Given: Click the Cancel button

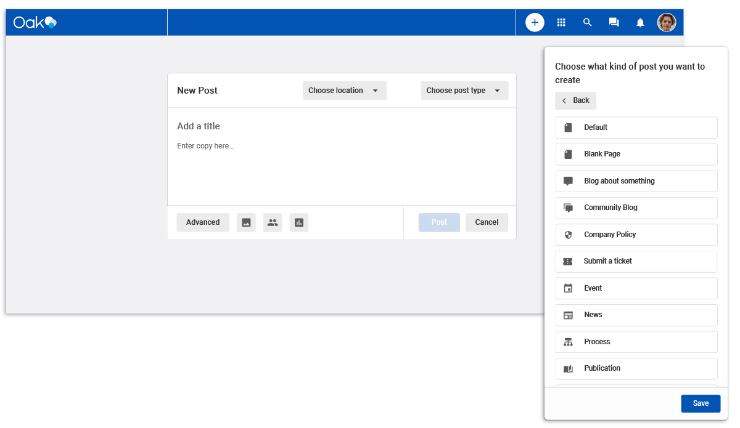Looking at the screenshot, I should 487,222.
